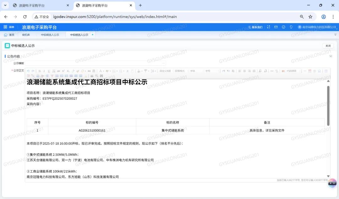Switch to the 商机库 tab

point(26,35)
